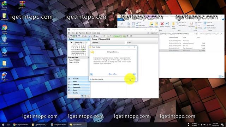Viewport: 226px width, 127px height.
Task: Click Select all in File Explorer ribbon
Action: point(208,23)
